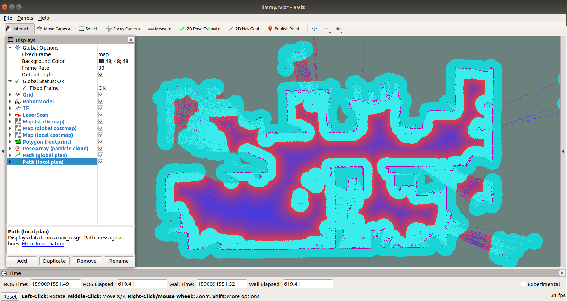Open the Help menu
This screenshot has width=567, height=301.
pos(44,18)
